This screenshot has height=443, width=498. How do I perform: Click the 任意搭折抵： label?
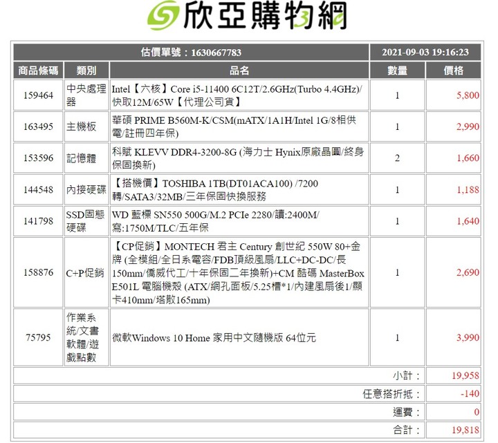pyautogui.click(x=391, y=394)
